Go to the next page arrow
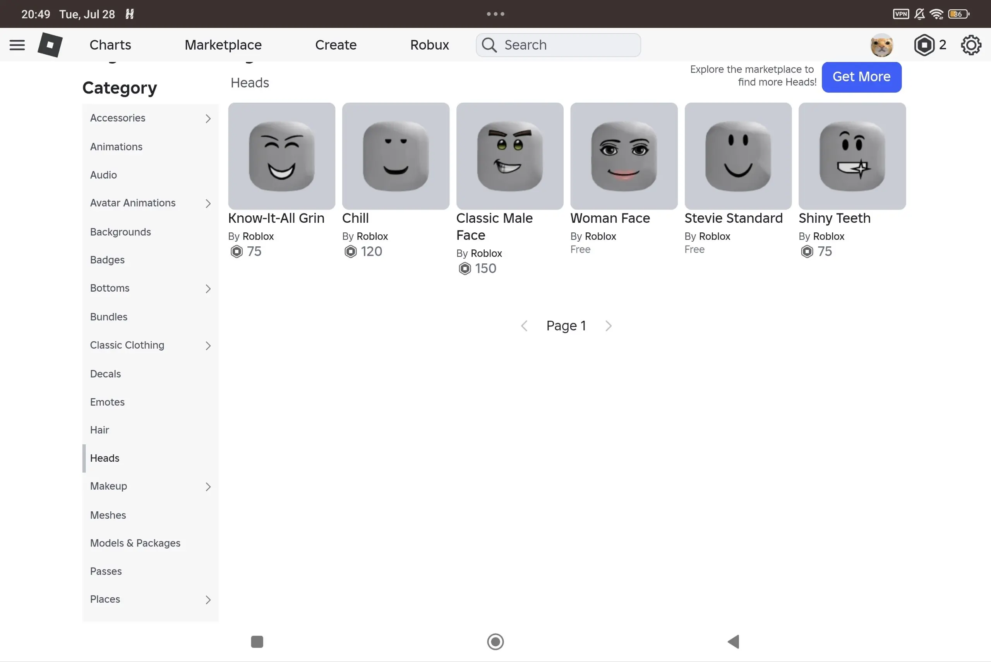Image resolution: width=991 pixels, height=662 pixels. (609, 326)
